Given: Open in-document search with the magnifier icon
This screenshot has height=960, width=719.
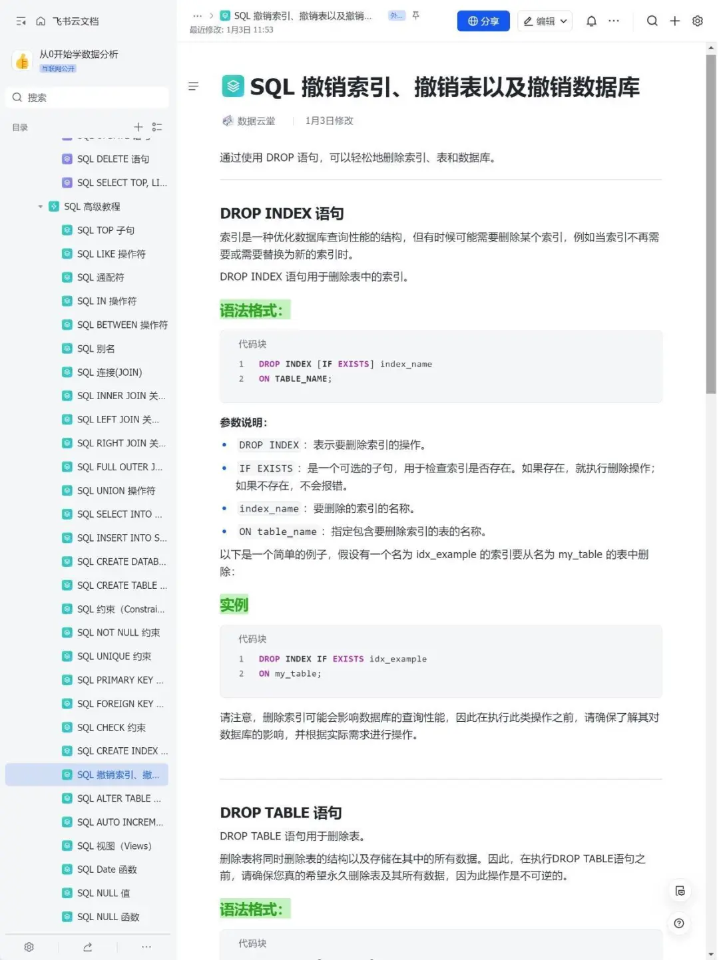Looking at the screenshot, I should point(652,21).
